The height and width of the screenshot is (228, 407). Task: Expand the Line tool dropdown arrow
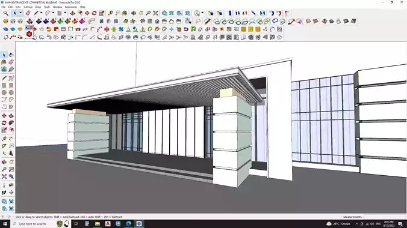click(41, 13)
